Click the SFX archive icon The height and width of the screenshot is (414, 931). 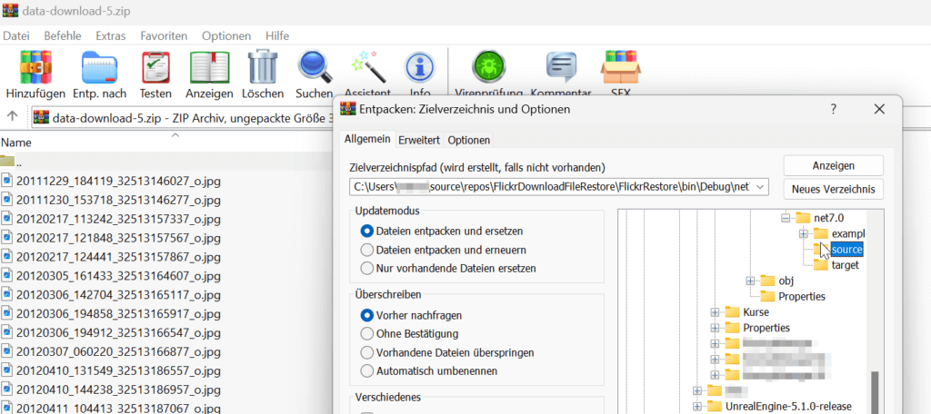click(619, 70)
